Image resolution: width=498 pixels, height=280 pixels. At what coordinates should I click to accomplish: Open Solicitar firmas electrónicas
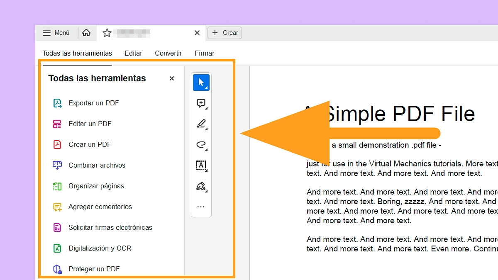coord(57,227)
